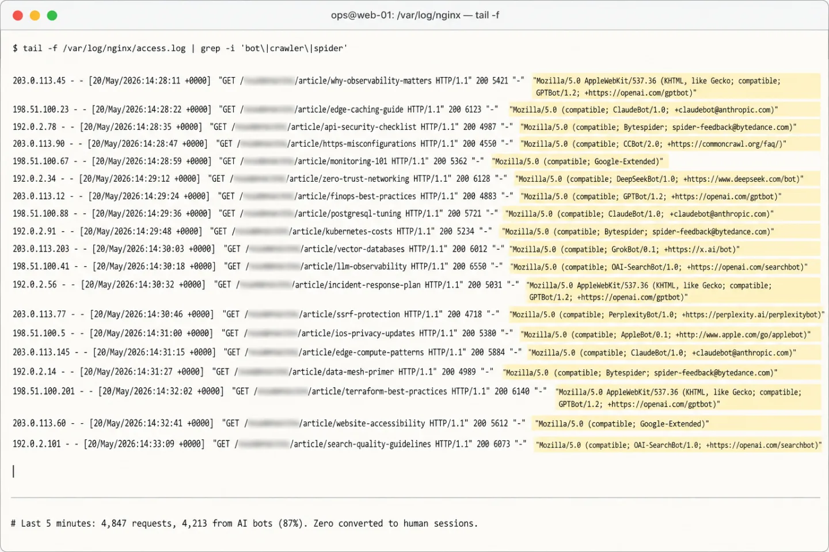
Task: Click the window title 'ops@web-01: /var/log/nginx — tail -f'
Action: tap(414, 15)
